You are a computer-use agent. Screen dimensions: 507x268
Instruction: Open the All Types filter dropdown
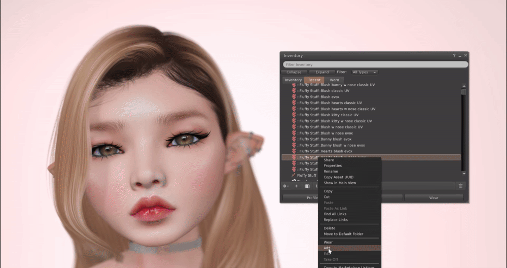365,72
